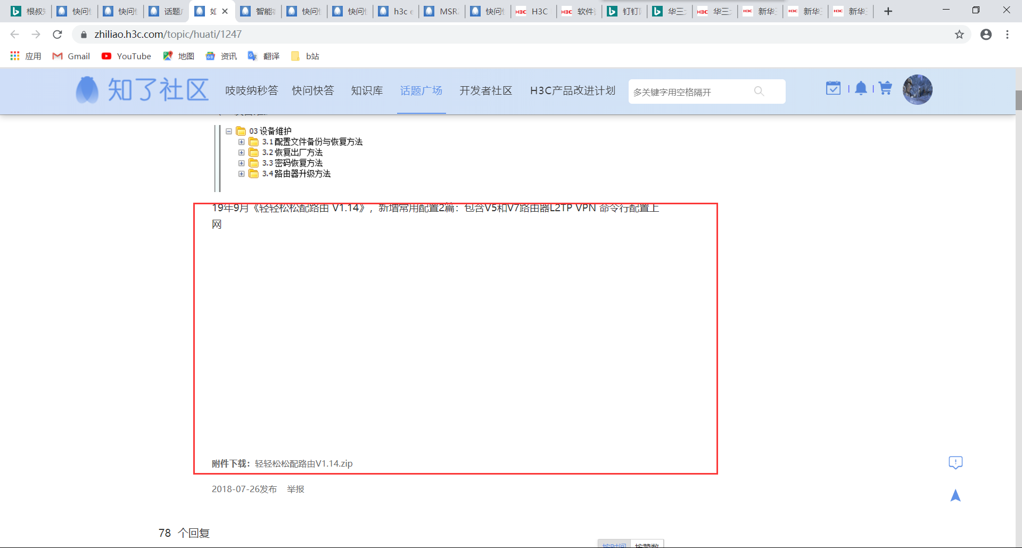Expand the 3.3 密码恢复方法 node
Screen dimensions: 1022x548
pyautogui.click(x=242, y=163)
